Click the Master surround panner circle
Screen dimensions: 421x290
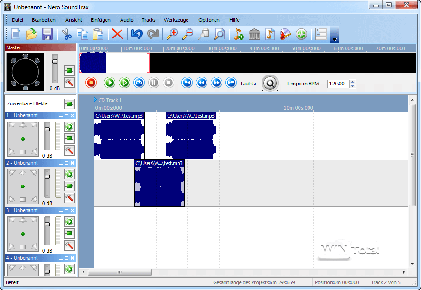pyautogui.click(x=25, y=72)
